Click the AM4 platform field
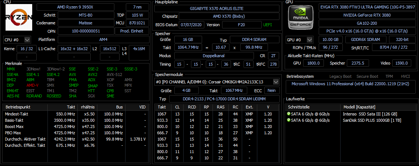The height and width of the screenshot is (166, 419). tap(103, 40)
